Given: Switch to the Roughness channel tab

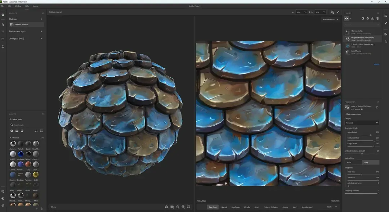Looking at the screenshot, I should tap(236, 207).
